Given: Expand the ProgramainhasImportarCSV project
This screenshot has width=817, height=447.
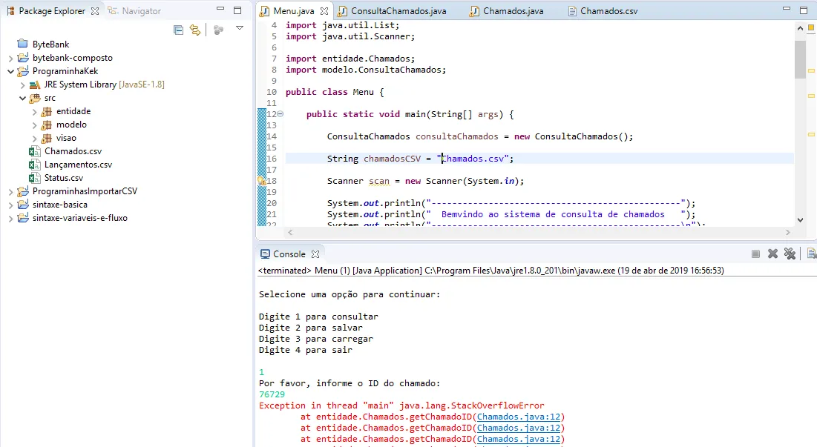Looking at the screenshot, I should tap(11, 191).
